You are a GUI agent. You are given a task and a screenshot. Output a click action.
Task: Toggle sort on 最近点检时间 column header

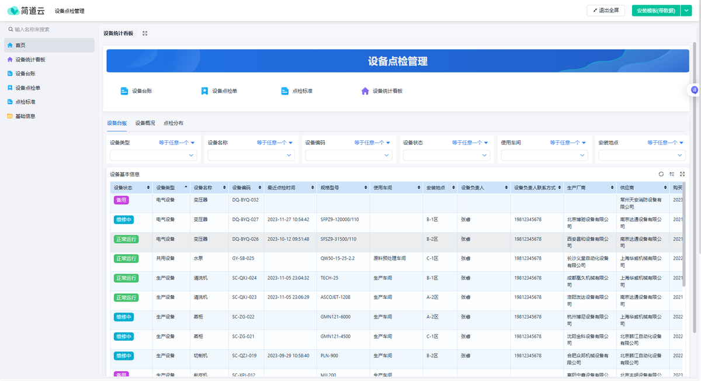pyautogui.click(x=312, y=188)
